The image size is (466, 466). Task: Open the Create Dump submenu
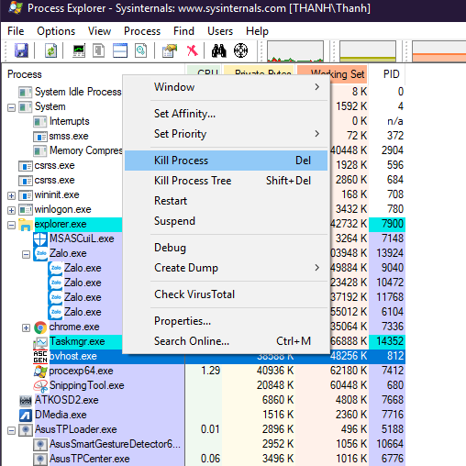click(226, 268)
